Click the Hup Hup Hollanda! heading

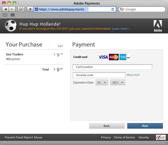(40, 24)
